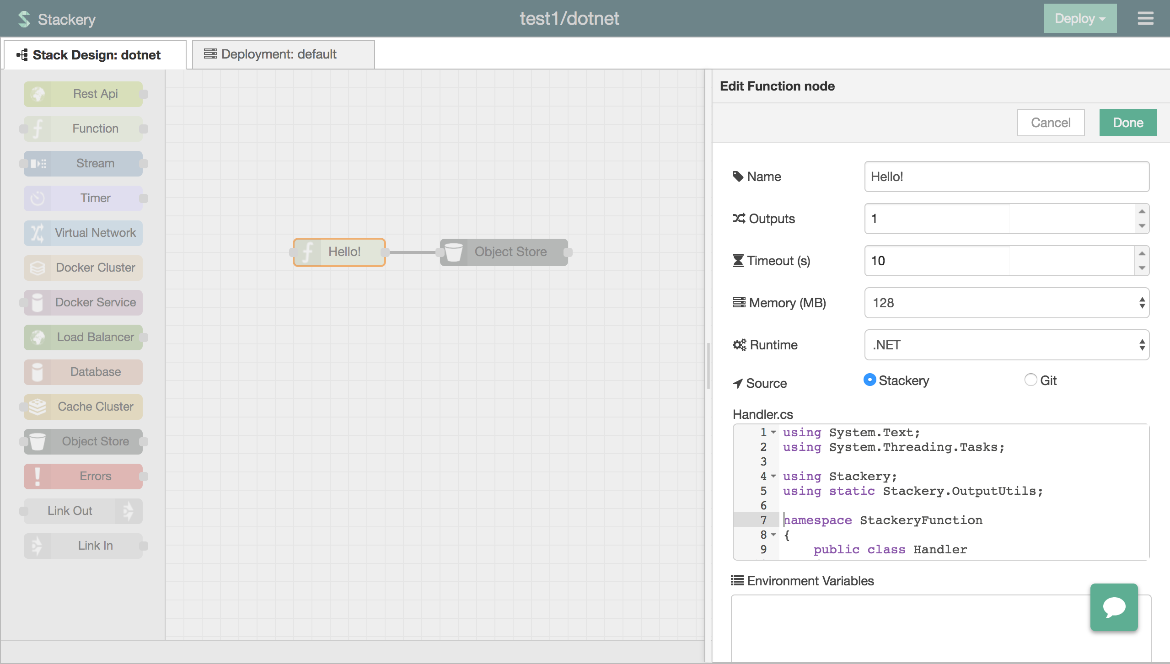Click the output port of Hello! node
The height and width of the screenshot is (664, 1170).
[386, 252]
